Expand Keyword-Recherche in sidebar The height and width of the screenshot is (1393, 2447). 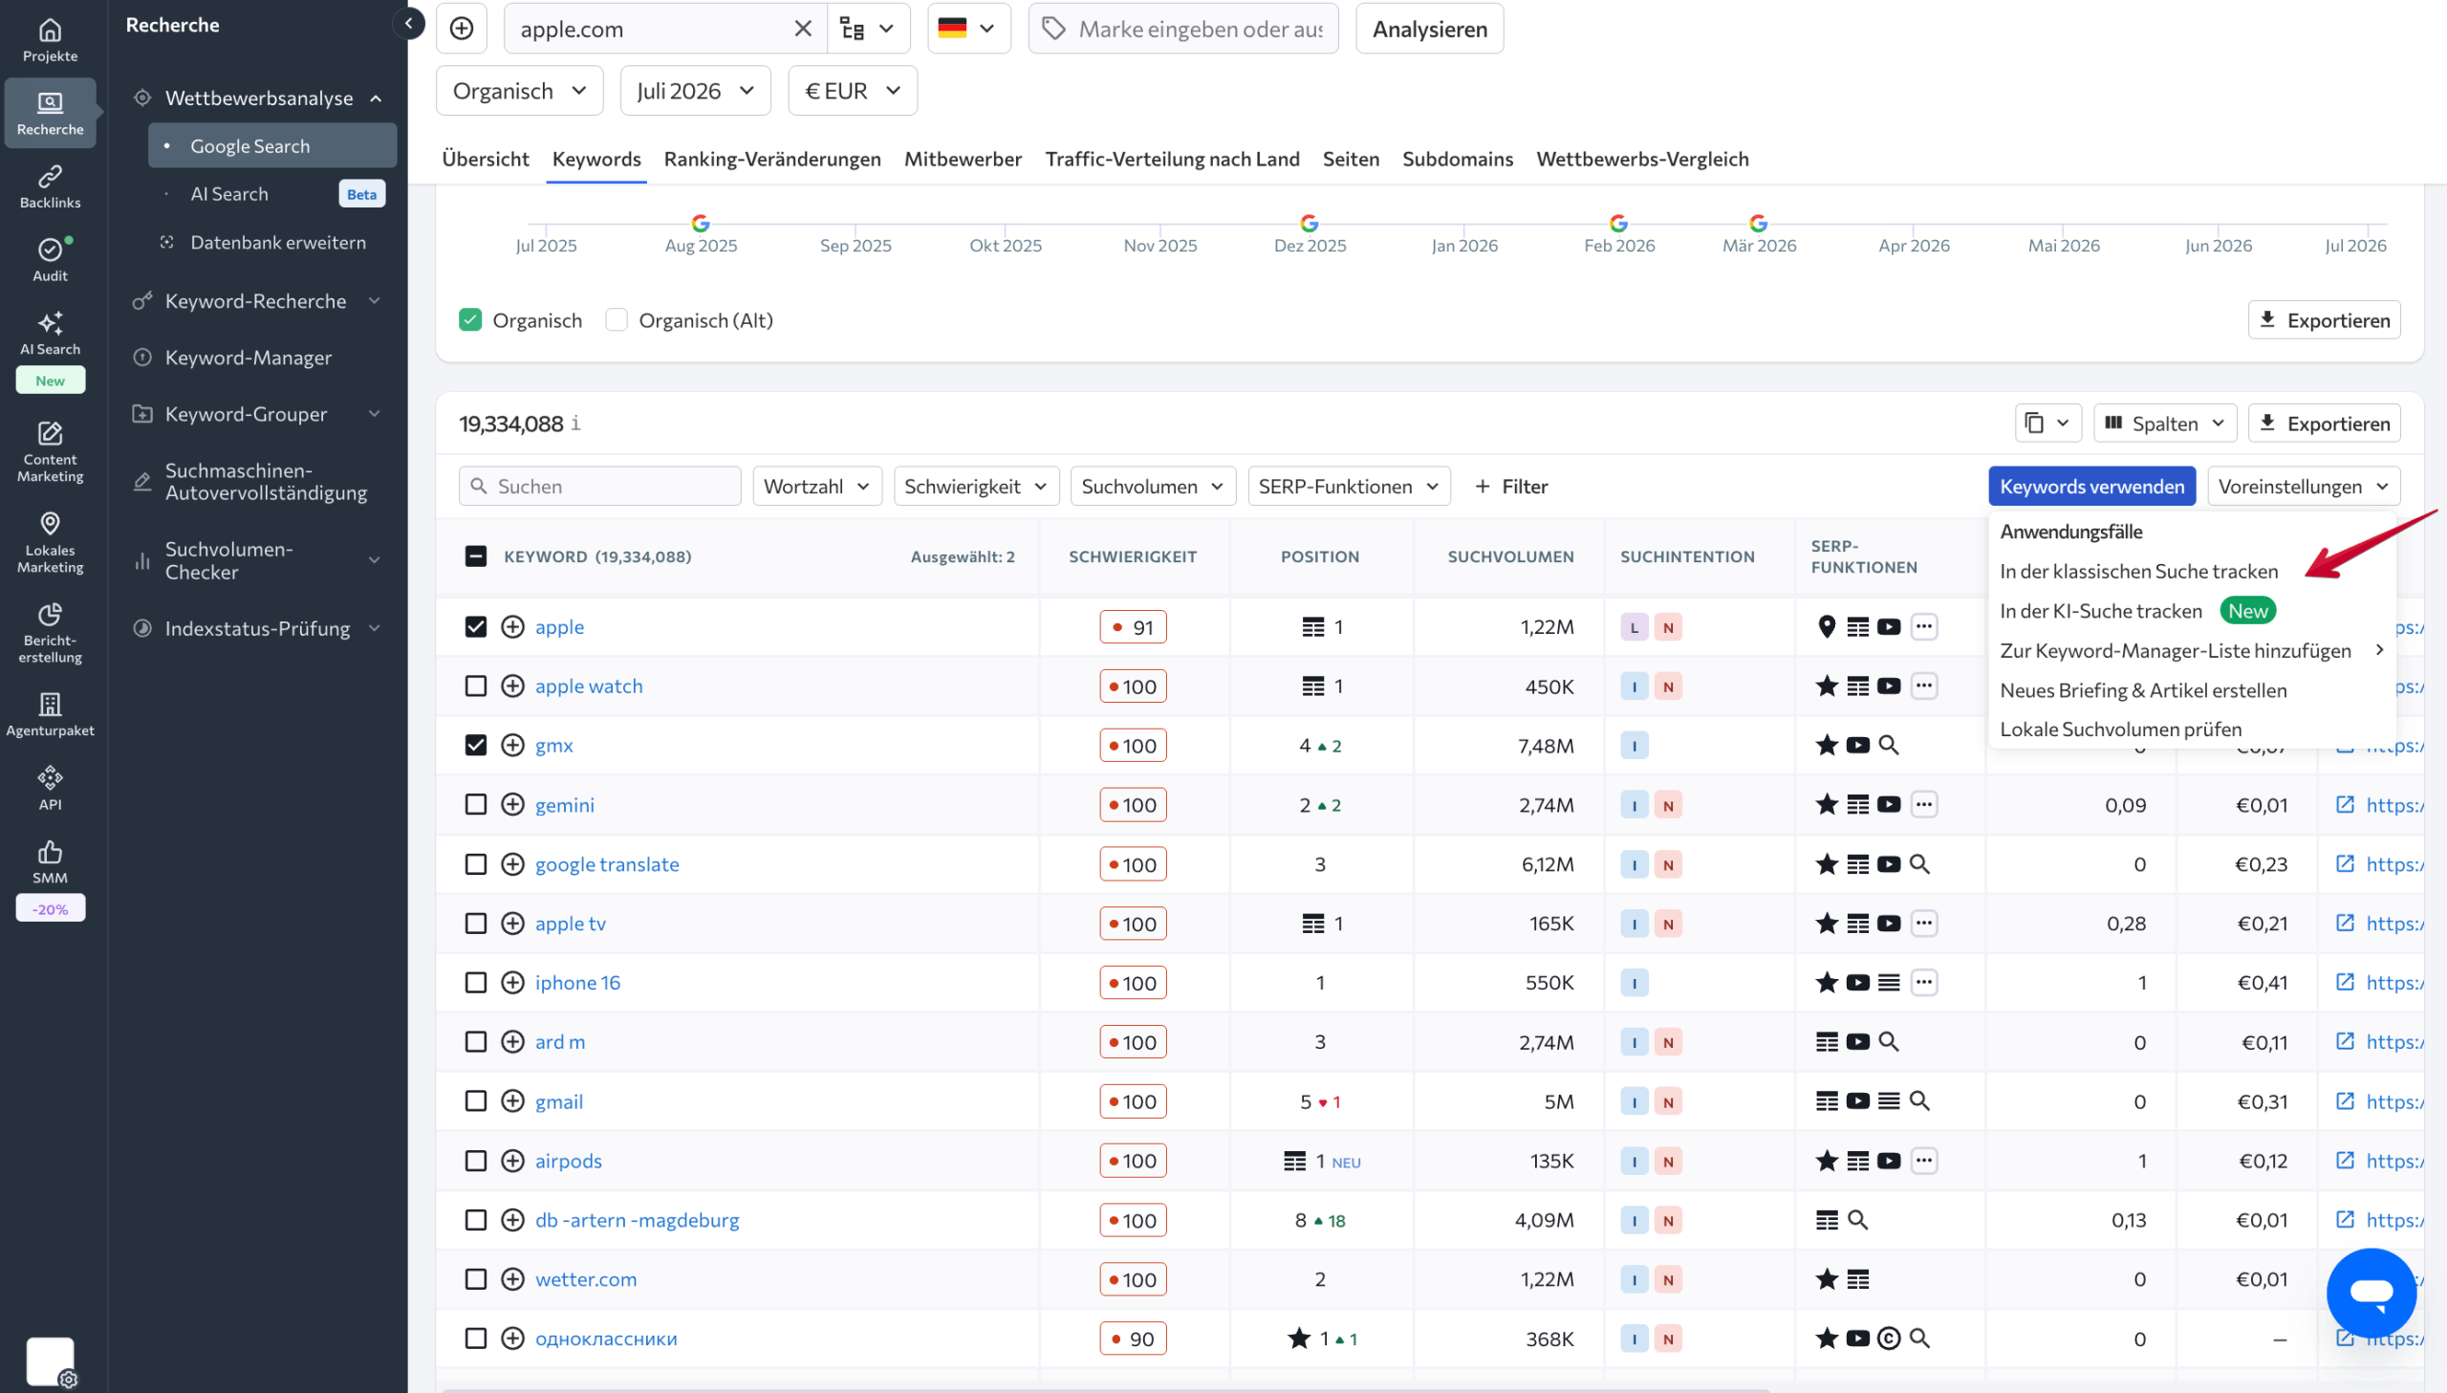(x=258, y=301)
